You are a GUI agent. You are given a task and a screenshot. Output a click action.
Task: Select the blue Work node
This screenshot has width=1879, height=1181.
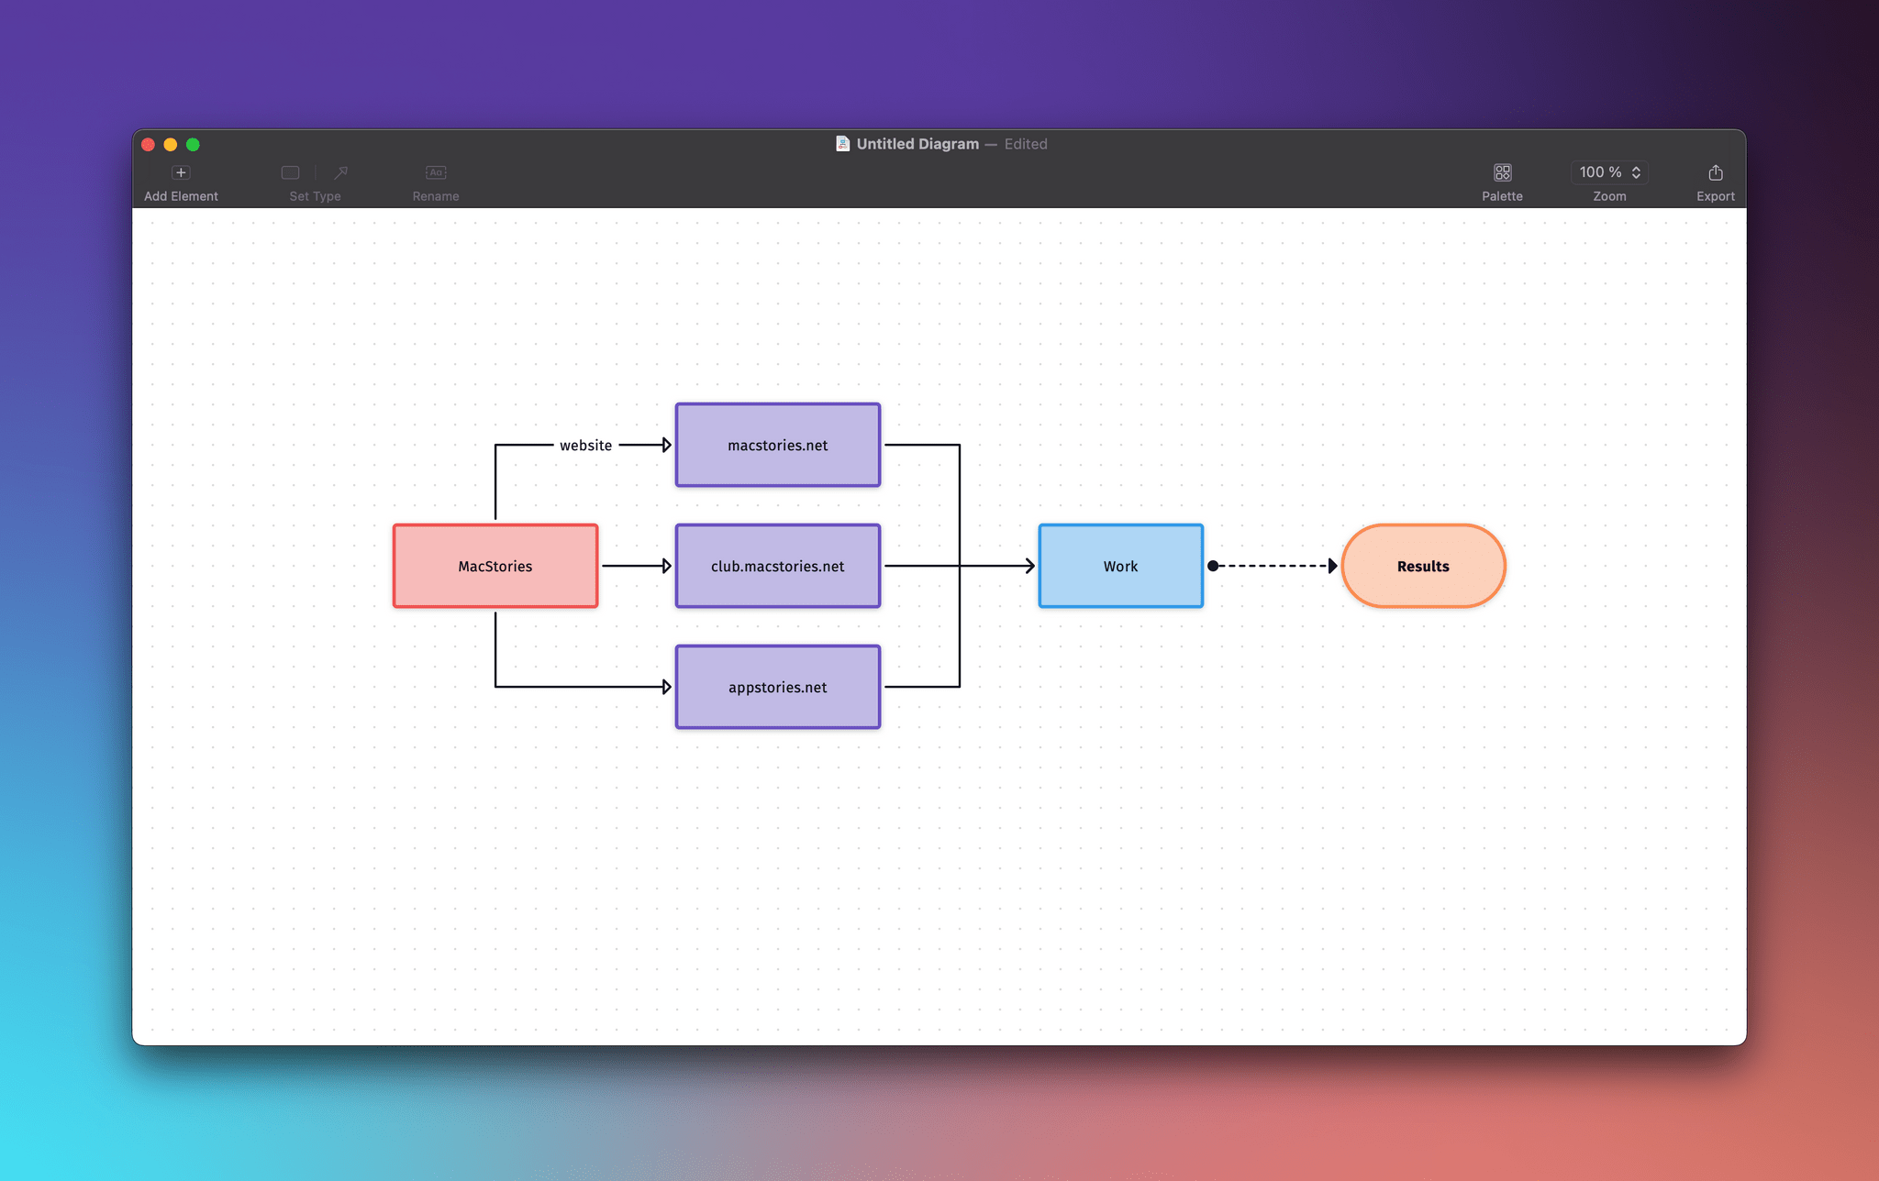[x=1120, y=566]
